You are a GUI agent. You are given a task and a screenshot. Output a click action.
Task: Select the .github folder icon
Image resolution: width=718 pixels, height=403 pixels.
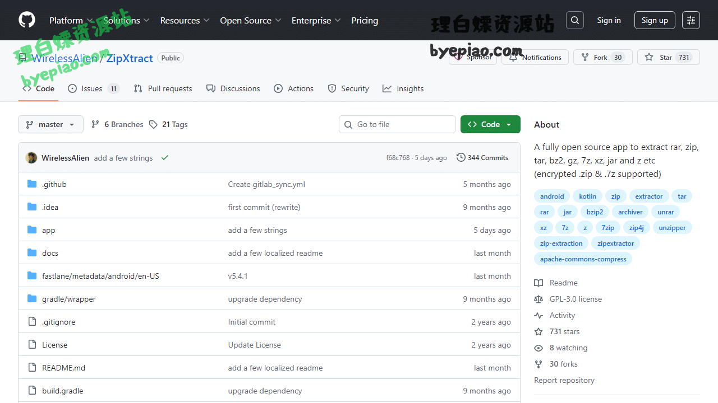coord(32,184)
